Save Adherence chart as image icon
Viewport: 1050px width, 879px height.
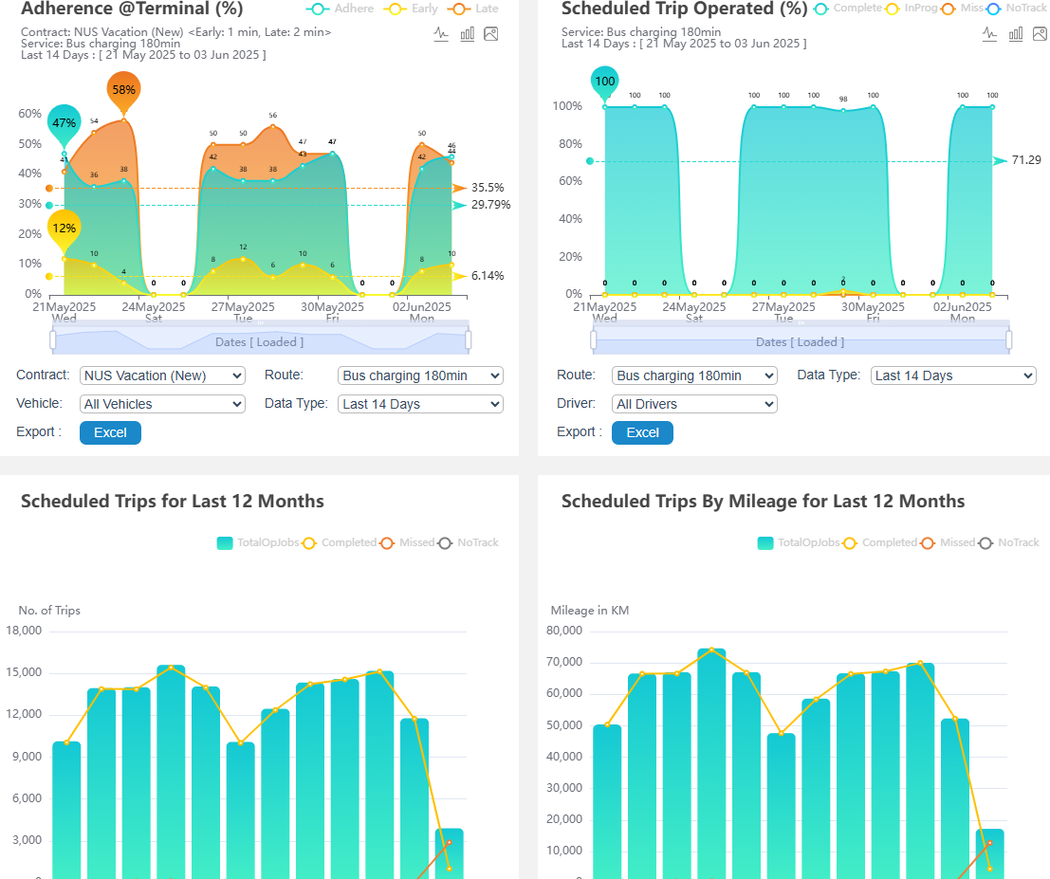(x=491, y=33)
